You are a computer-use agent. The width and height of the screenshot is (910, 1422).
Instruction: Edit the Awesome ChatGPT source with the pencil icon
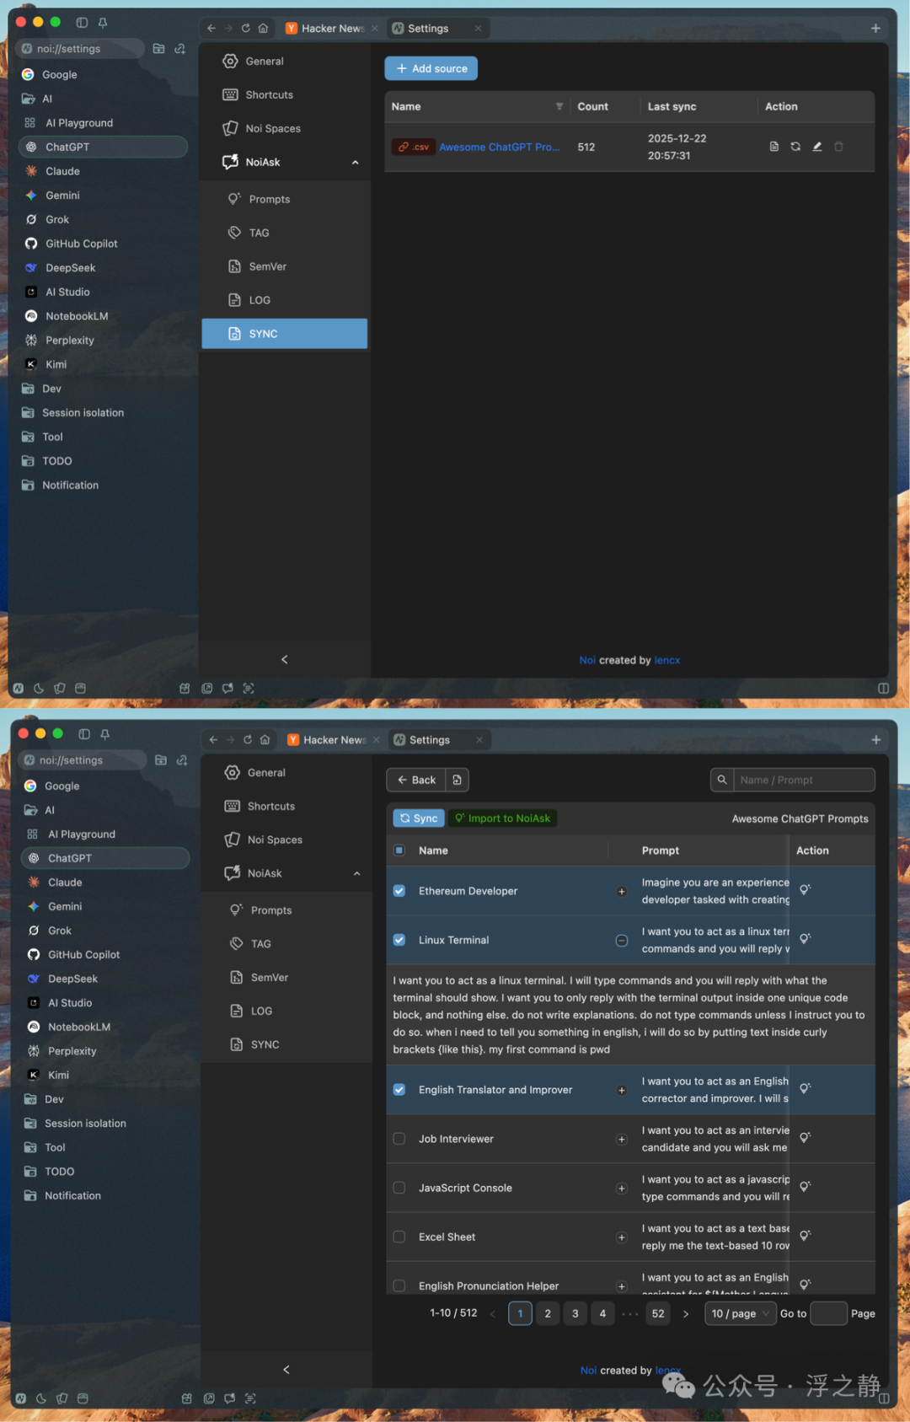click(x=816, y=147)
